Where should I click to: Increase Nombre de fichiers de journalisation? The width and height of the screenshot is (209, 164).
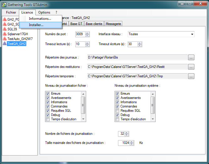point(127,133)
